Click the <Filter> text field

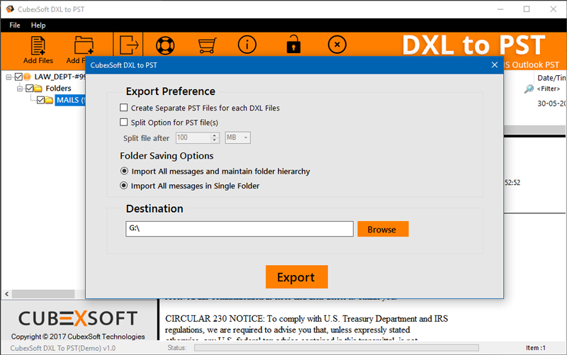pos(549,89)
